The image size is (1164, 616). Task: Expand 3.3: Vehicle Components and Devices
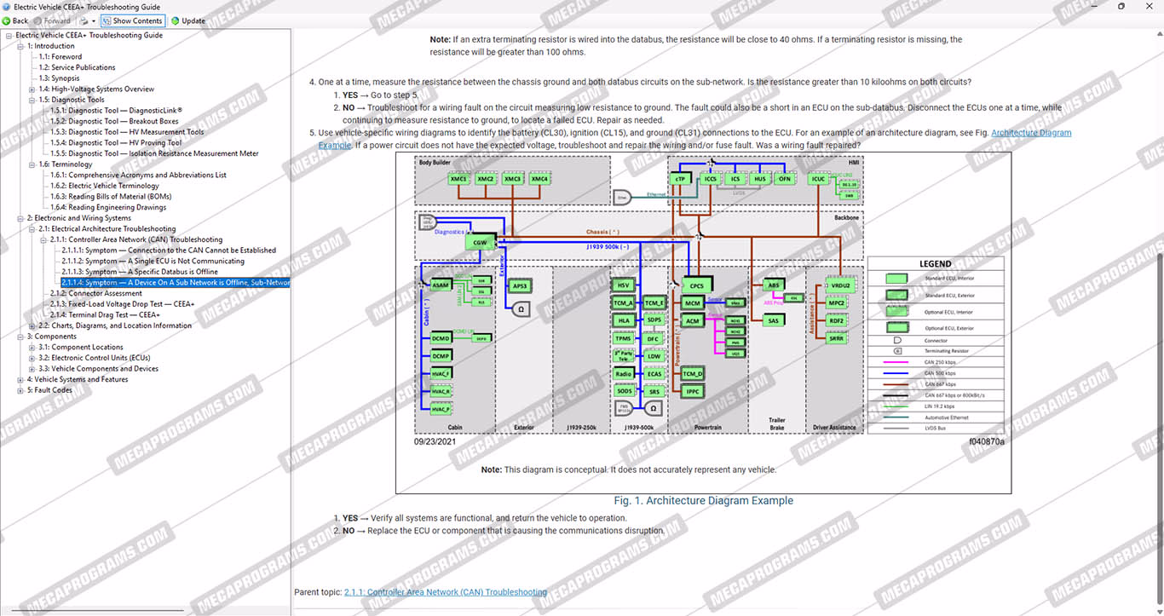(32, 369)
